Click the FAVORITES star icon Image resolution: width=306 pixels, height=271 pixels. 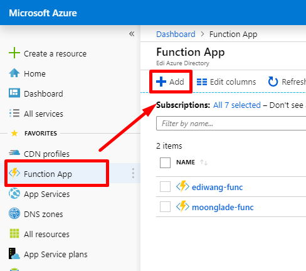tap(14, 133)
